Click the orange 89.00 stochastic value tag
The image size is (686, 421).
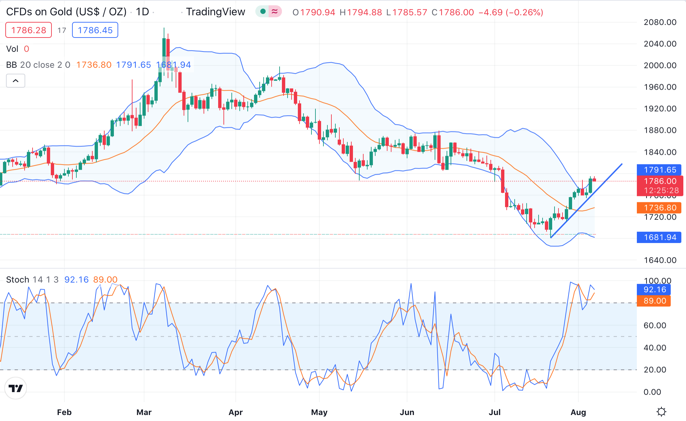653,301
